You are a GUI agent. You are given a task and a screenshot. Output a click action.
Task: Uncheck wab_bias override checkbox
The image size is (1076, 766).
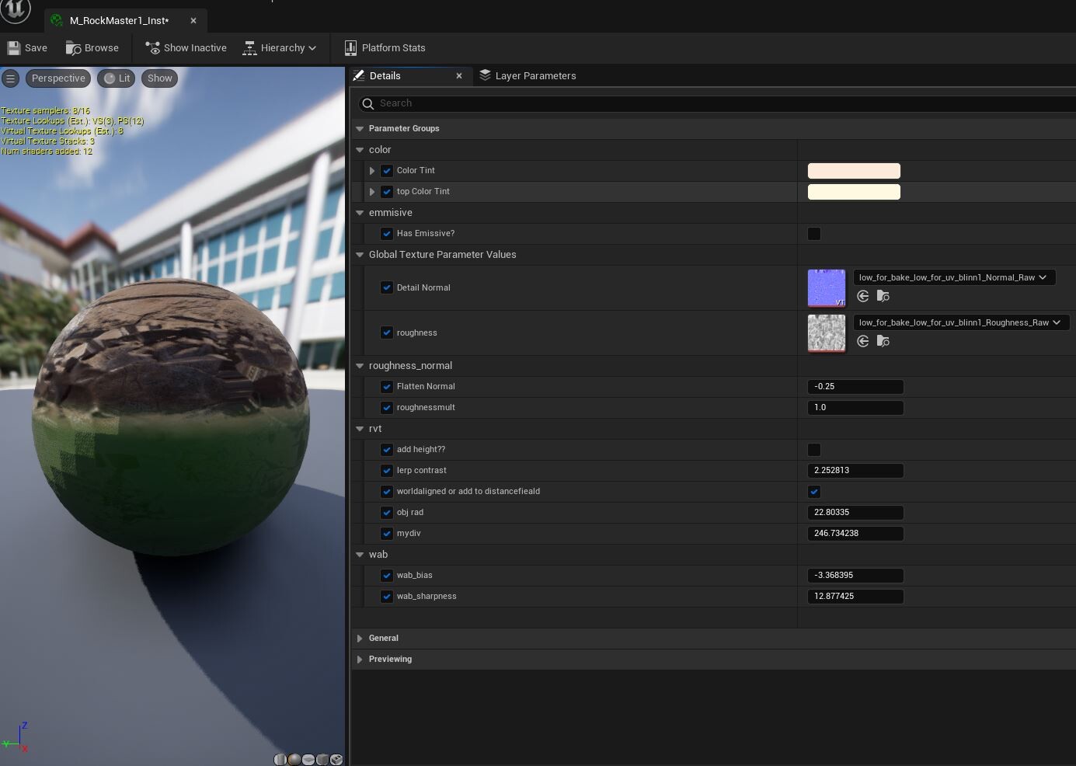387,576
